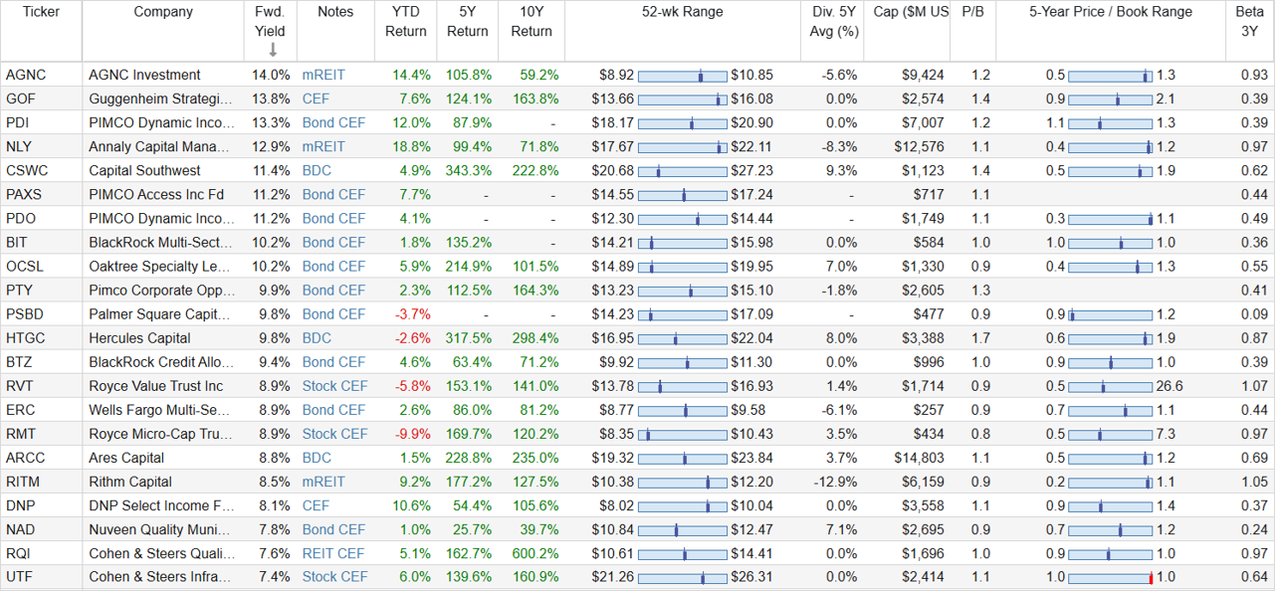This screenshot has width=1275, height=591.
Task: Click company name AGNC Investment
Action: click(x=144, y=75)
